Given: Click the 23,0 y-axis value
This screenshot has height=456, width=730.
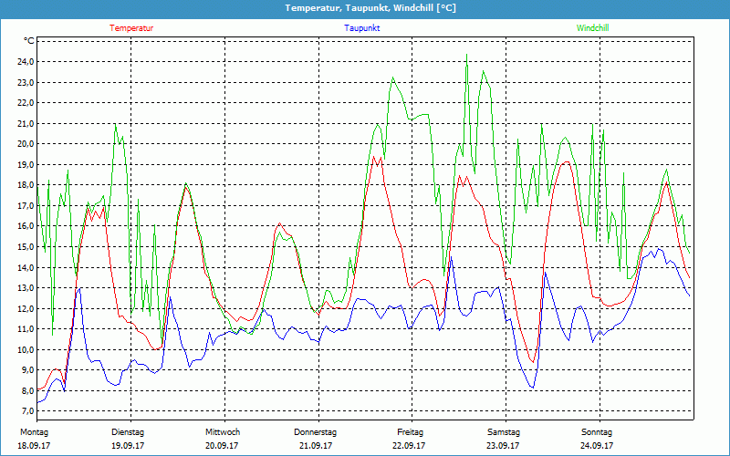Looking at the screenshot, I should click(x=26, y=82).
